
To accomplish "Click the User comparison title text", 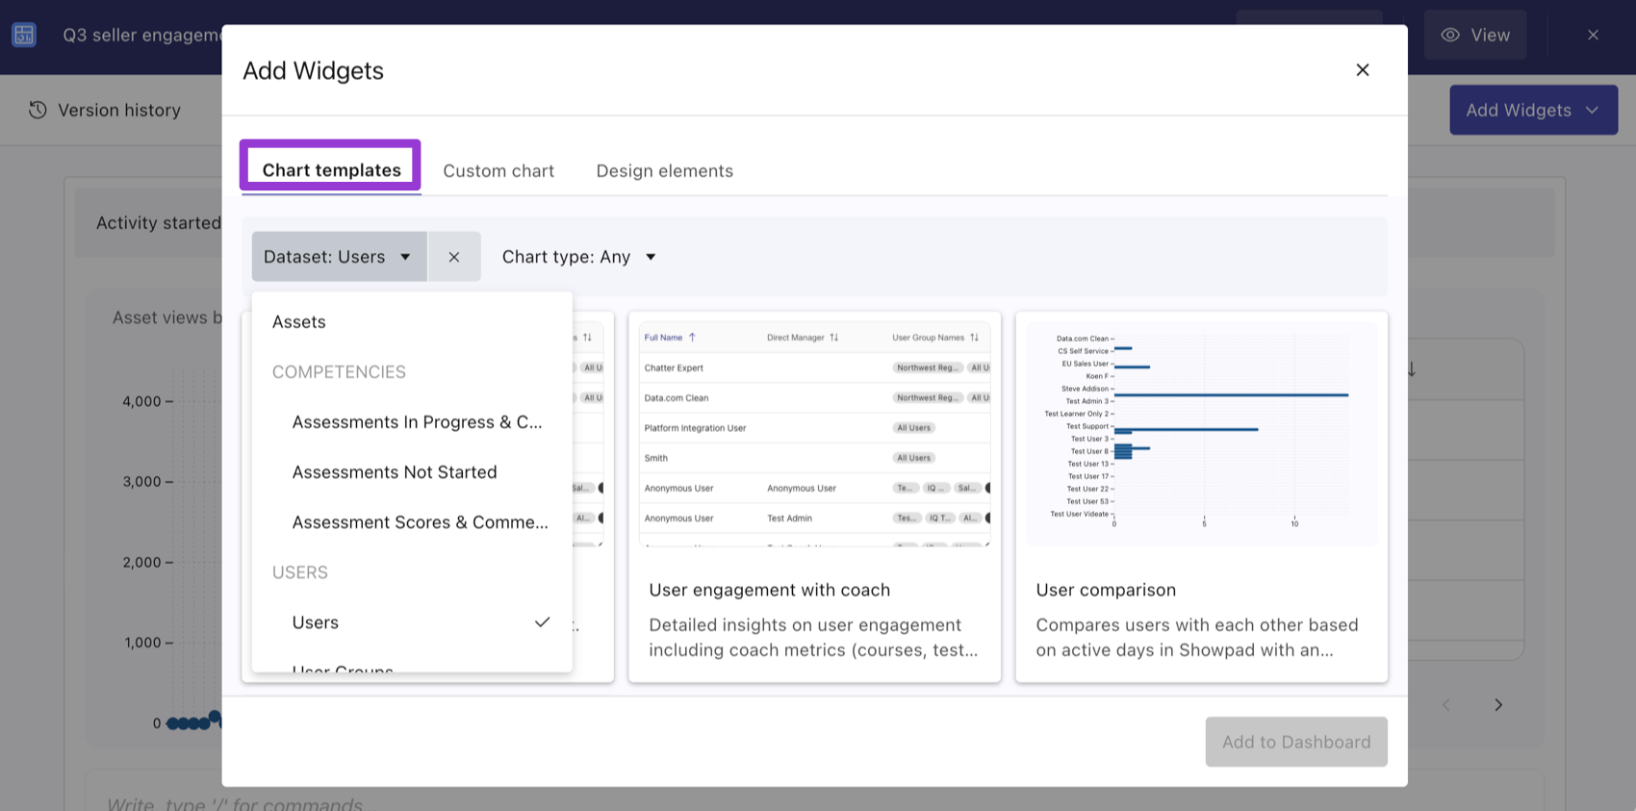I will pyautogui.click(x=1106, y=590).
